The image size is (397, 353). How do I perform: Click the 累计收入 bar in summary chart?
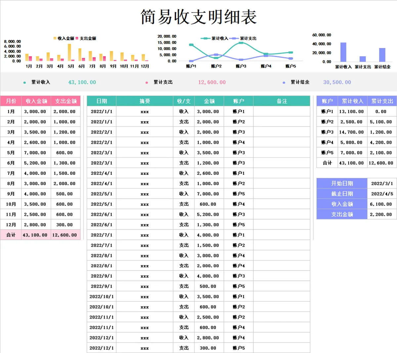pyautogui.click(x=343, y=52)
